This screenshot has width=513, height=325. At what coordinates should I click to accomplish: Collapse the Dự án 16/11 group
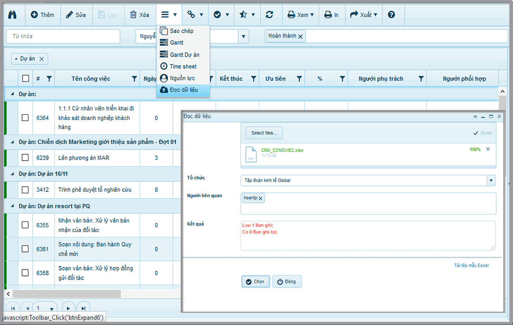(13, 174)
